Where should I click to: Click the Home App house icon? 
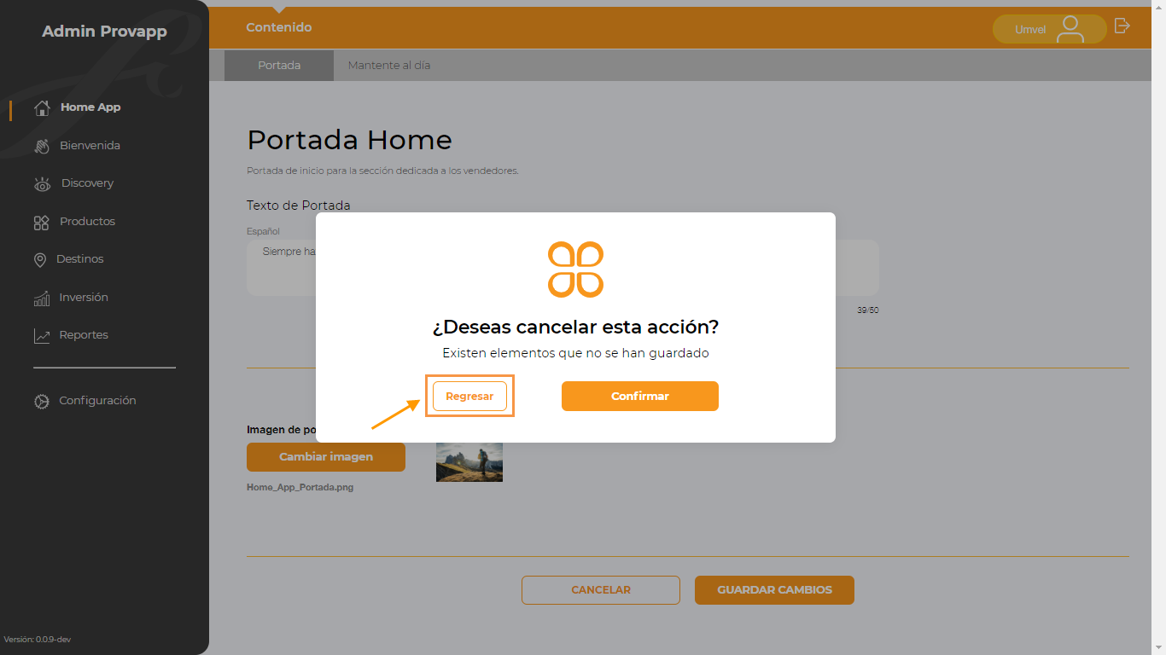(x=42, y=108)
